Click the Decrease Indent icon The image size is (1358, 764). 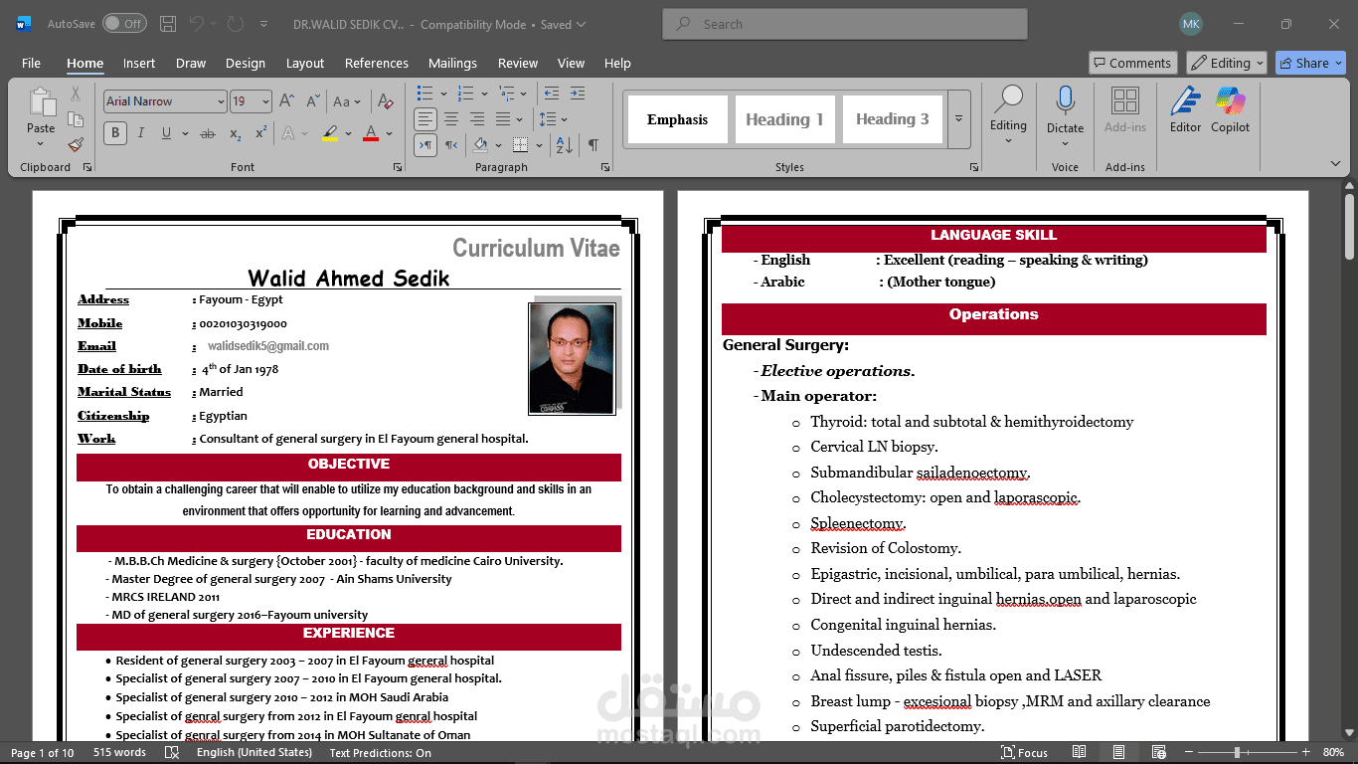[x=551, y=94]
